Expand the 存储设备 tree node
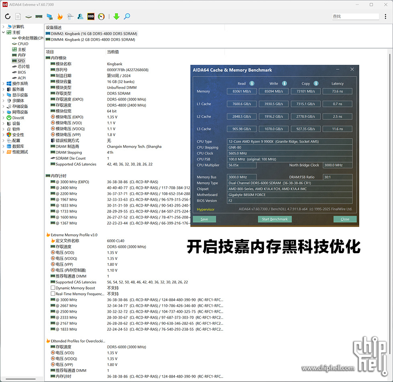The width and height of the screenshot is (393, 382). click(3, 107)
